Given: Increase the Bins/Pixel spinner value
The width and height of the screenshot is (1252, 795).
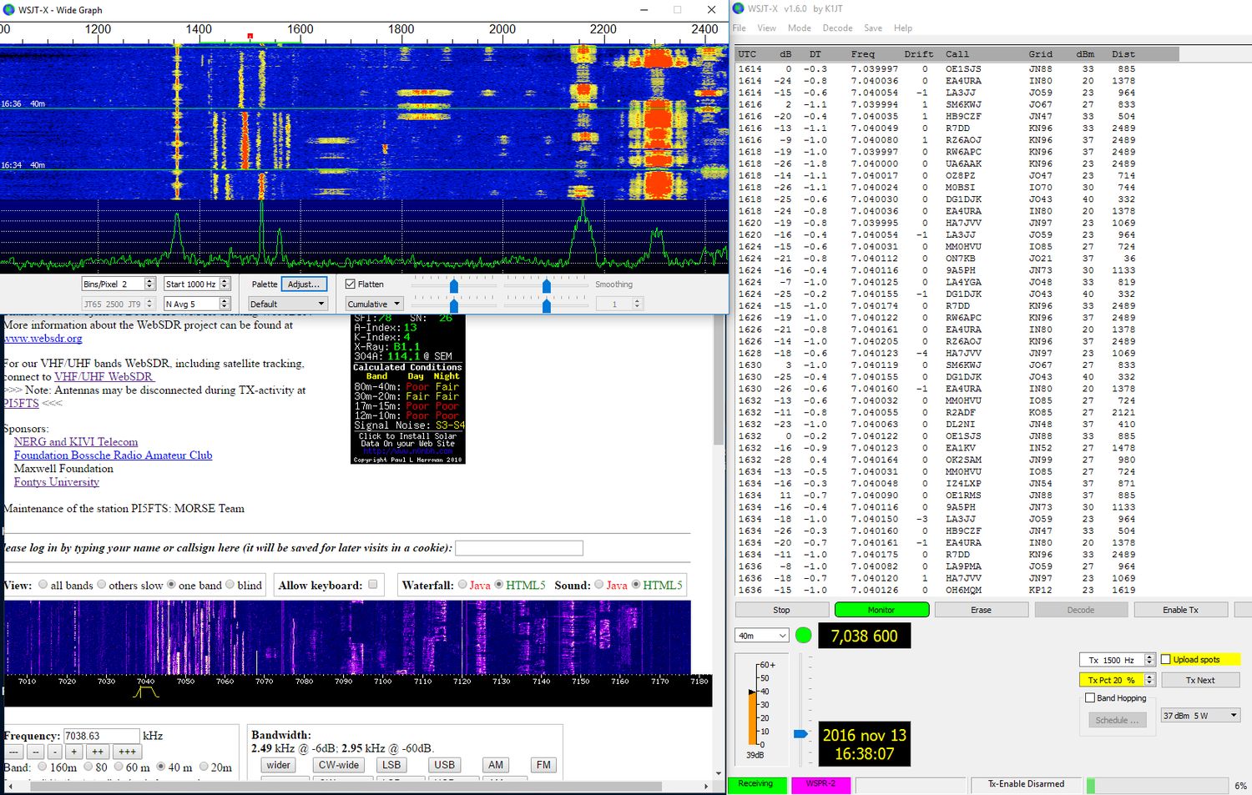Looking at the screenshot, I should coord(149,281).
